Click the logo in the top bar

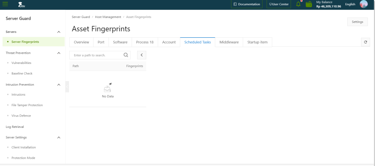click(x=21, y=4)
